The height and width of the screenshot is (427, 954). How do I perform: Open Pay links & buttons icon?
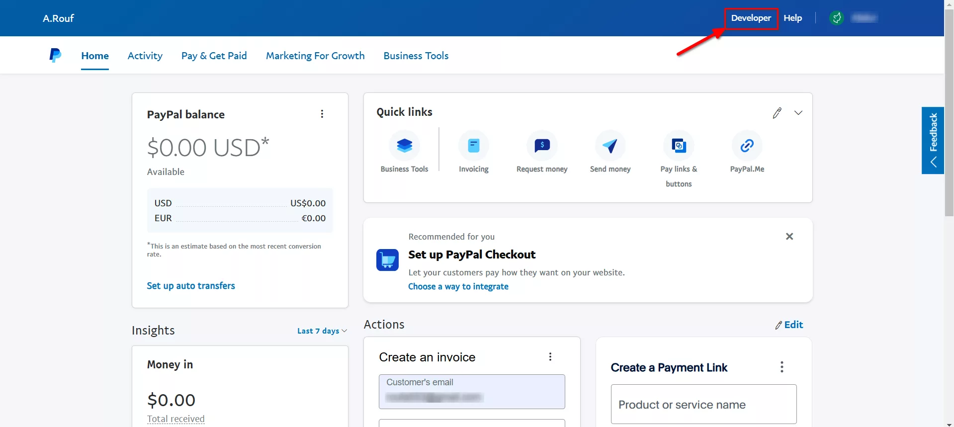pos(679,146)
